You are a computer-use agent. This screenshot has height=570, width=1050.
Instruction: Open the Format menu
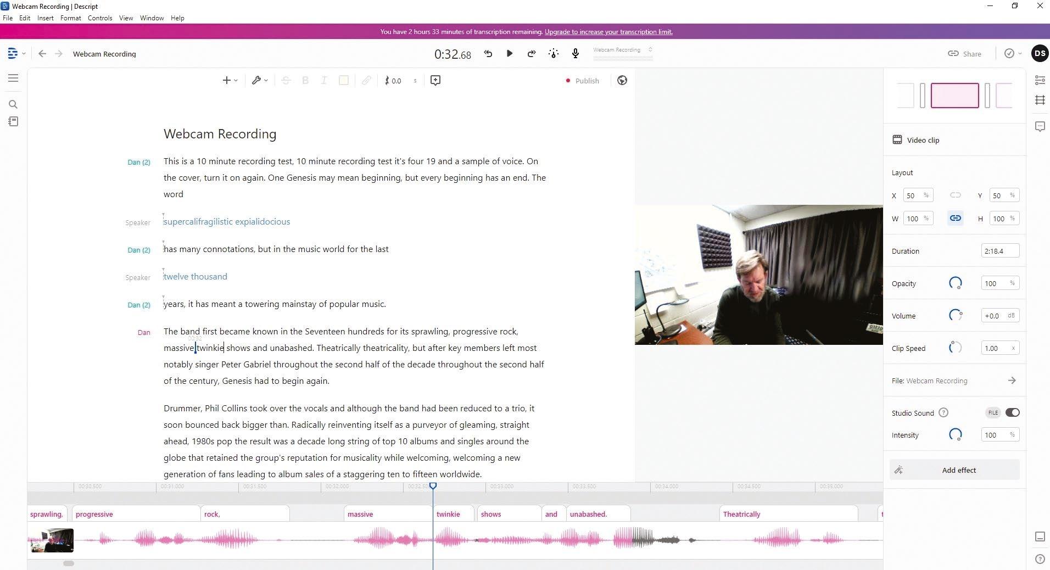[x=71, y=18]
